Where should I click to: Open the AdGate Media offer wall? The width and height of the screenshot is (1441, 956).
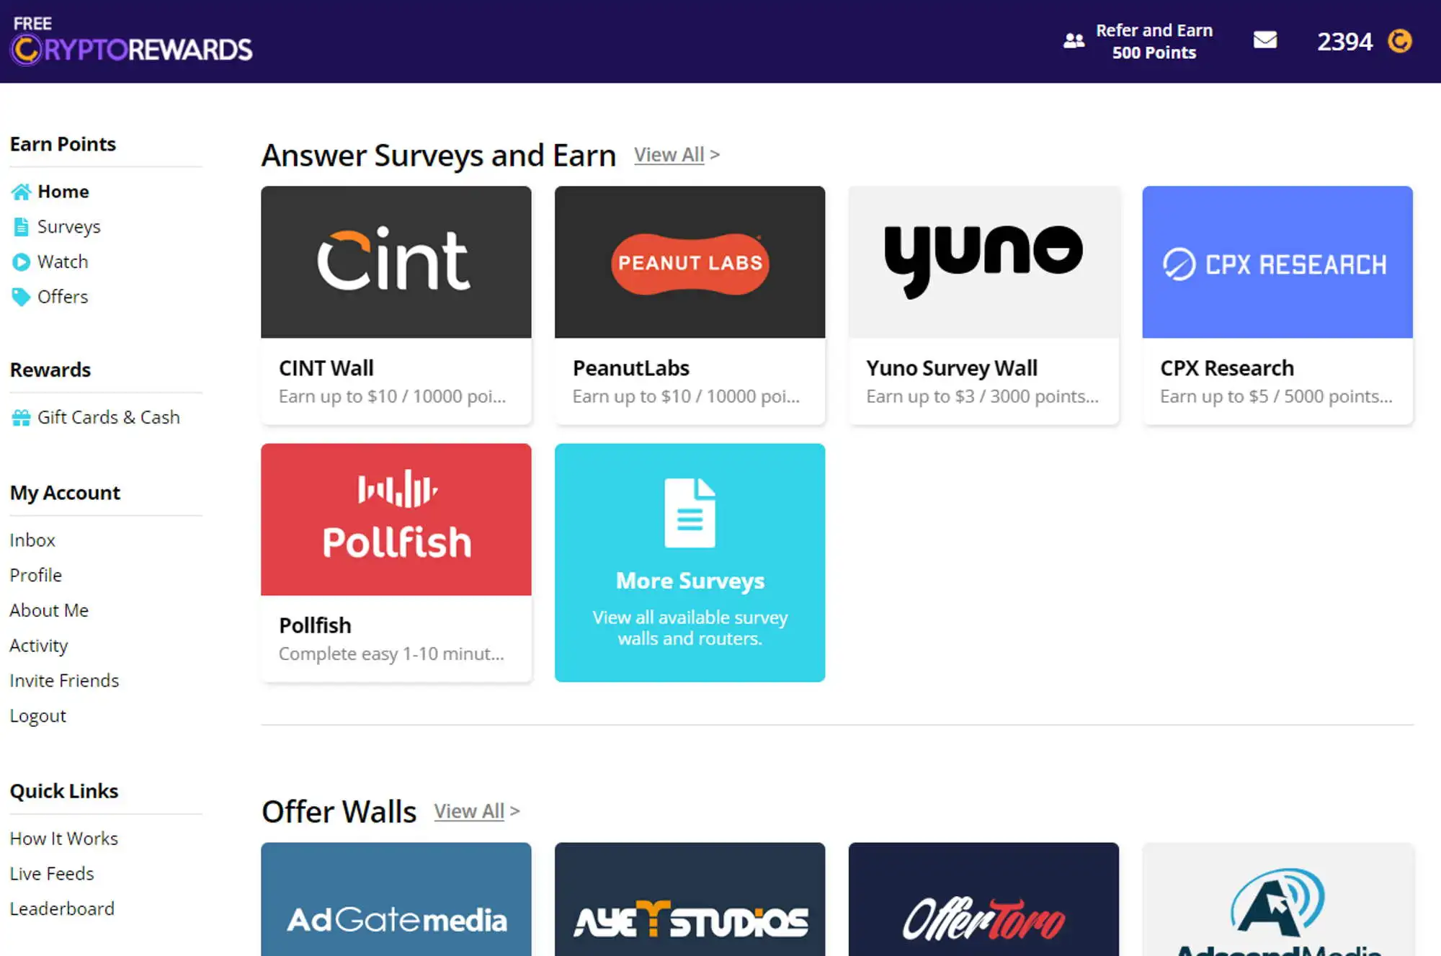point(396,899)
